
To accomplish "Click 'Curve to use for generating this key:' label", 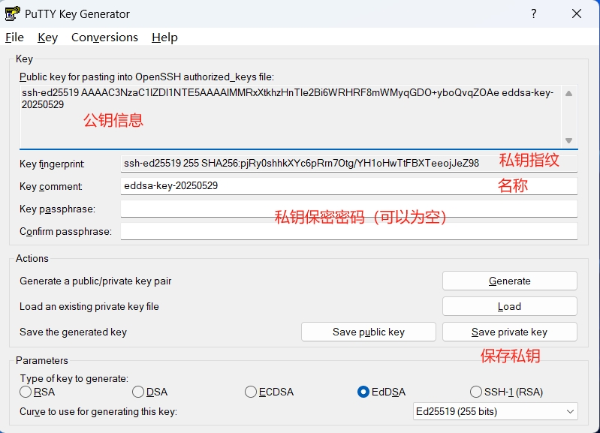I will click(x=98, y=412).
